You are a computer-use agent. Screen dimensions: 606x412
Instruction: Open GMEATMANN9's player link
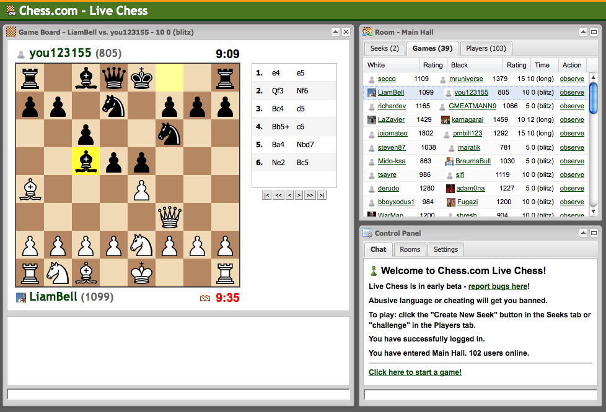pyautogui.click(x=472, y=106)
